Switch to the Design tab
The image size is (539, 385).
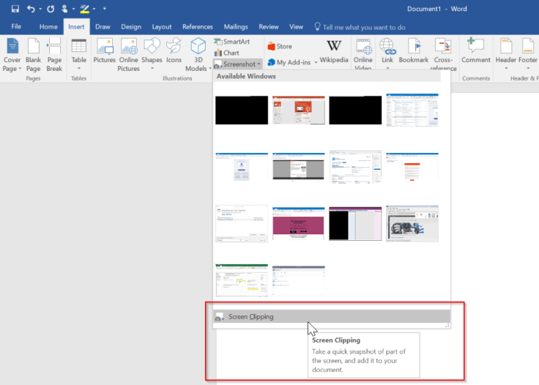point(131,26)
